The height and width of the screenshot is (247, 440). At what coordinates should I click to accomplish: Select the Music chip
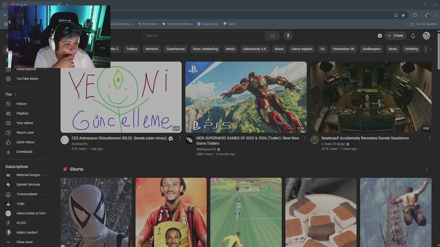[230, 49]
